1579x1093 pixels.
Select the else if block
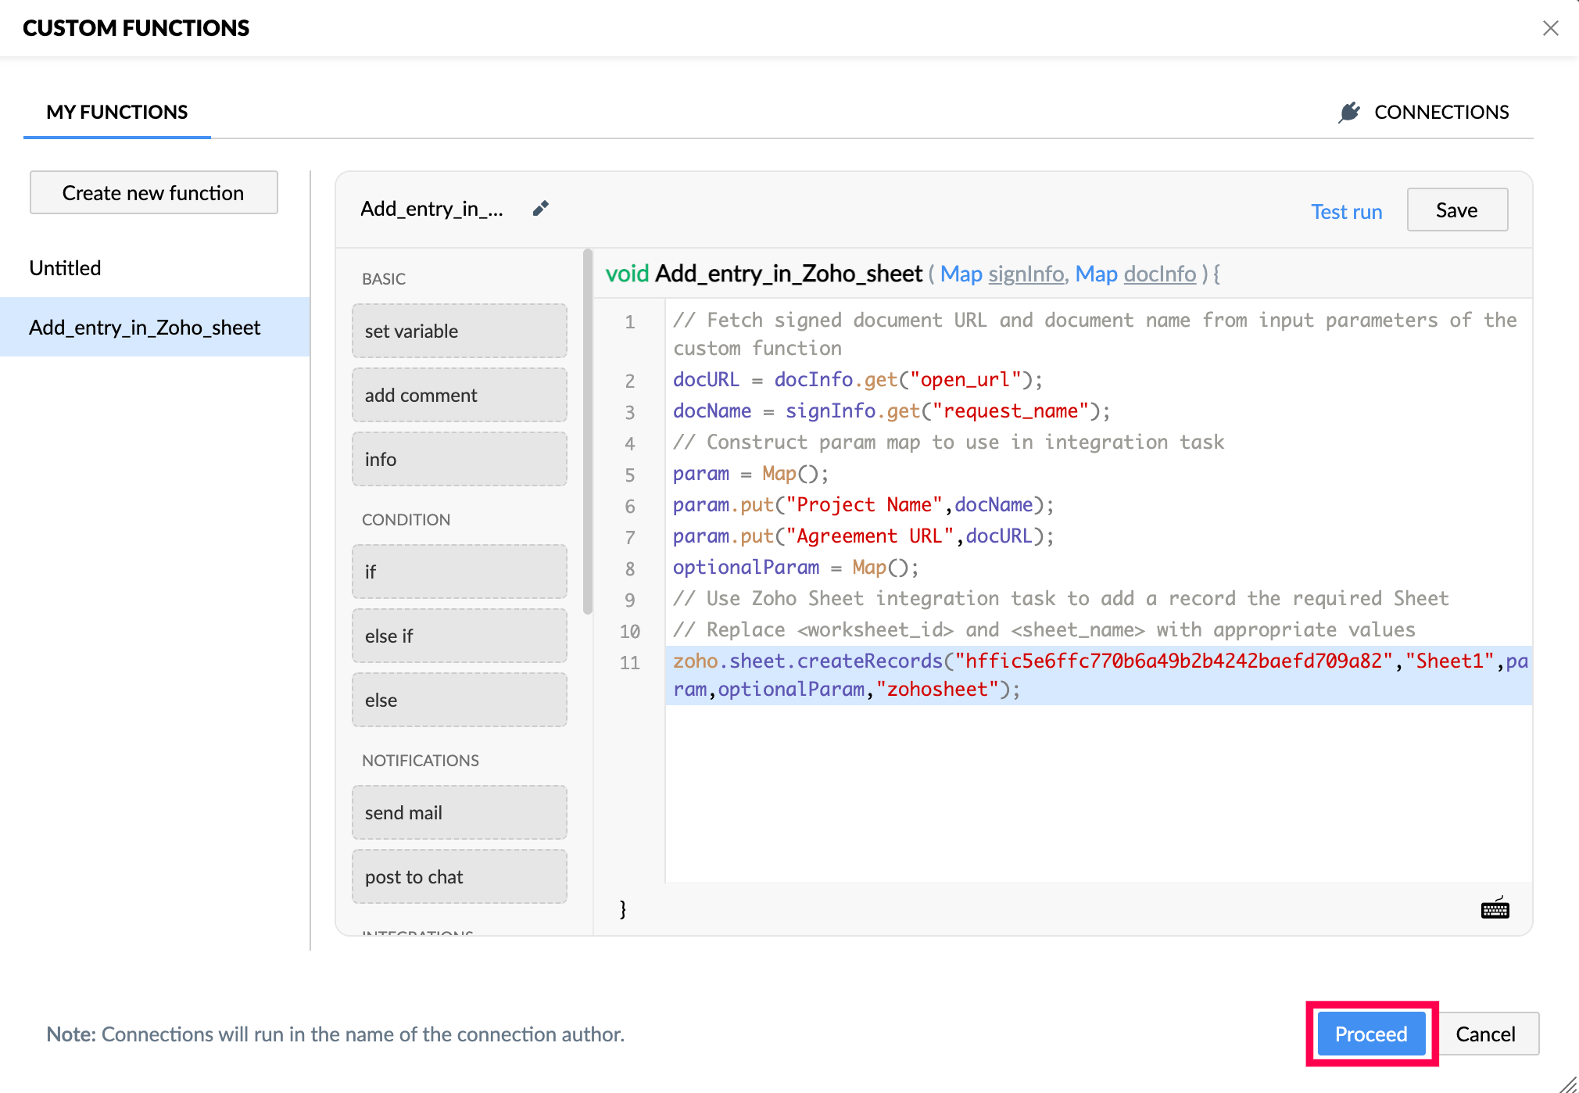pyautogui.click(x=460, y=636)
